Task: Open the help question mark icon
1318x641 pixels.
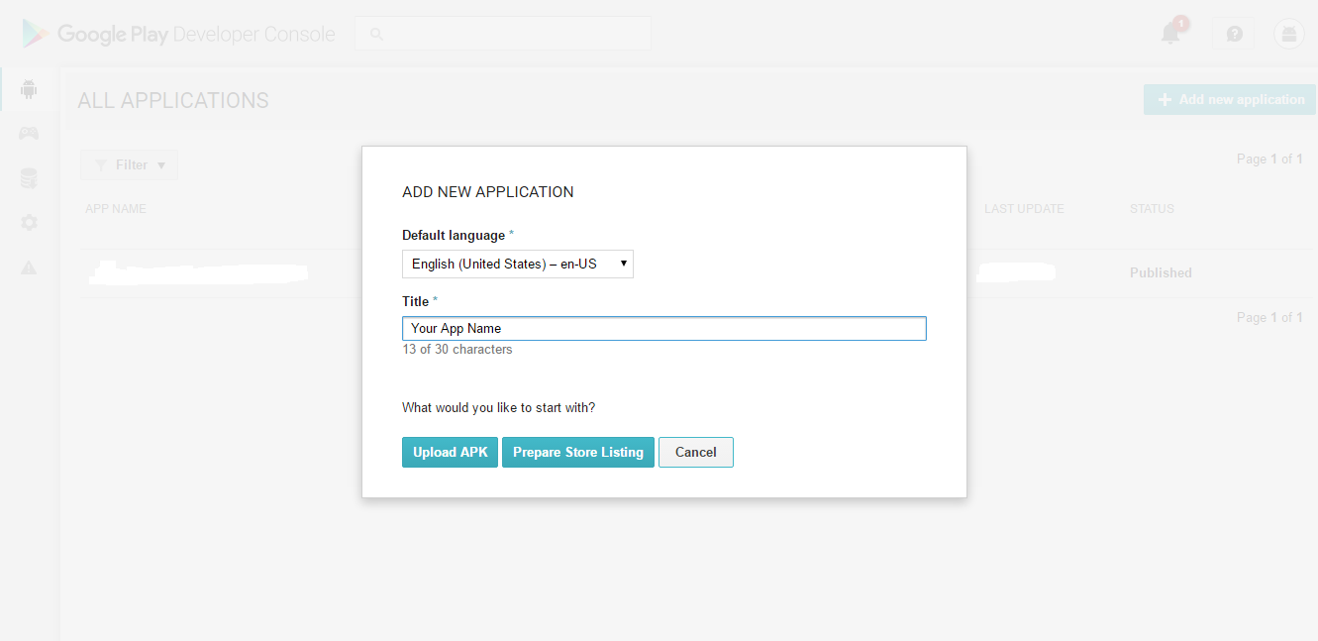Action: tap(1234, 34)
